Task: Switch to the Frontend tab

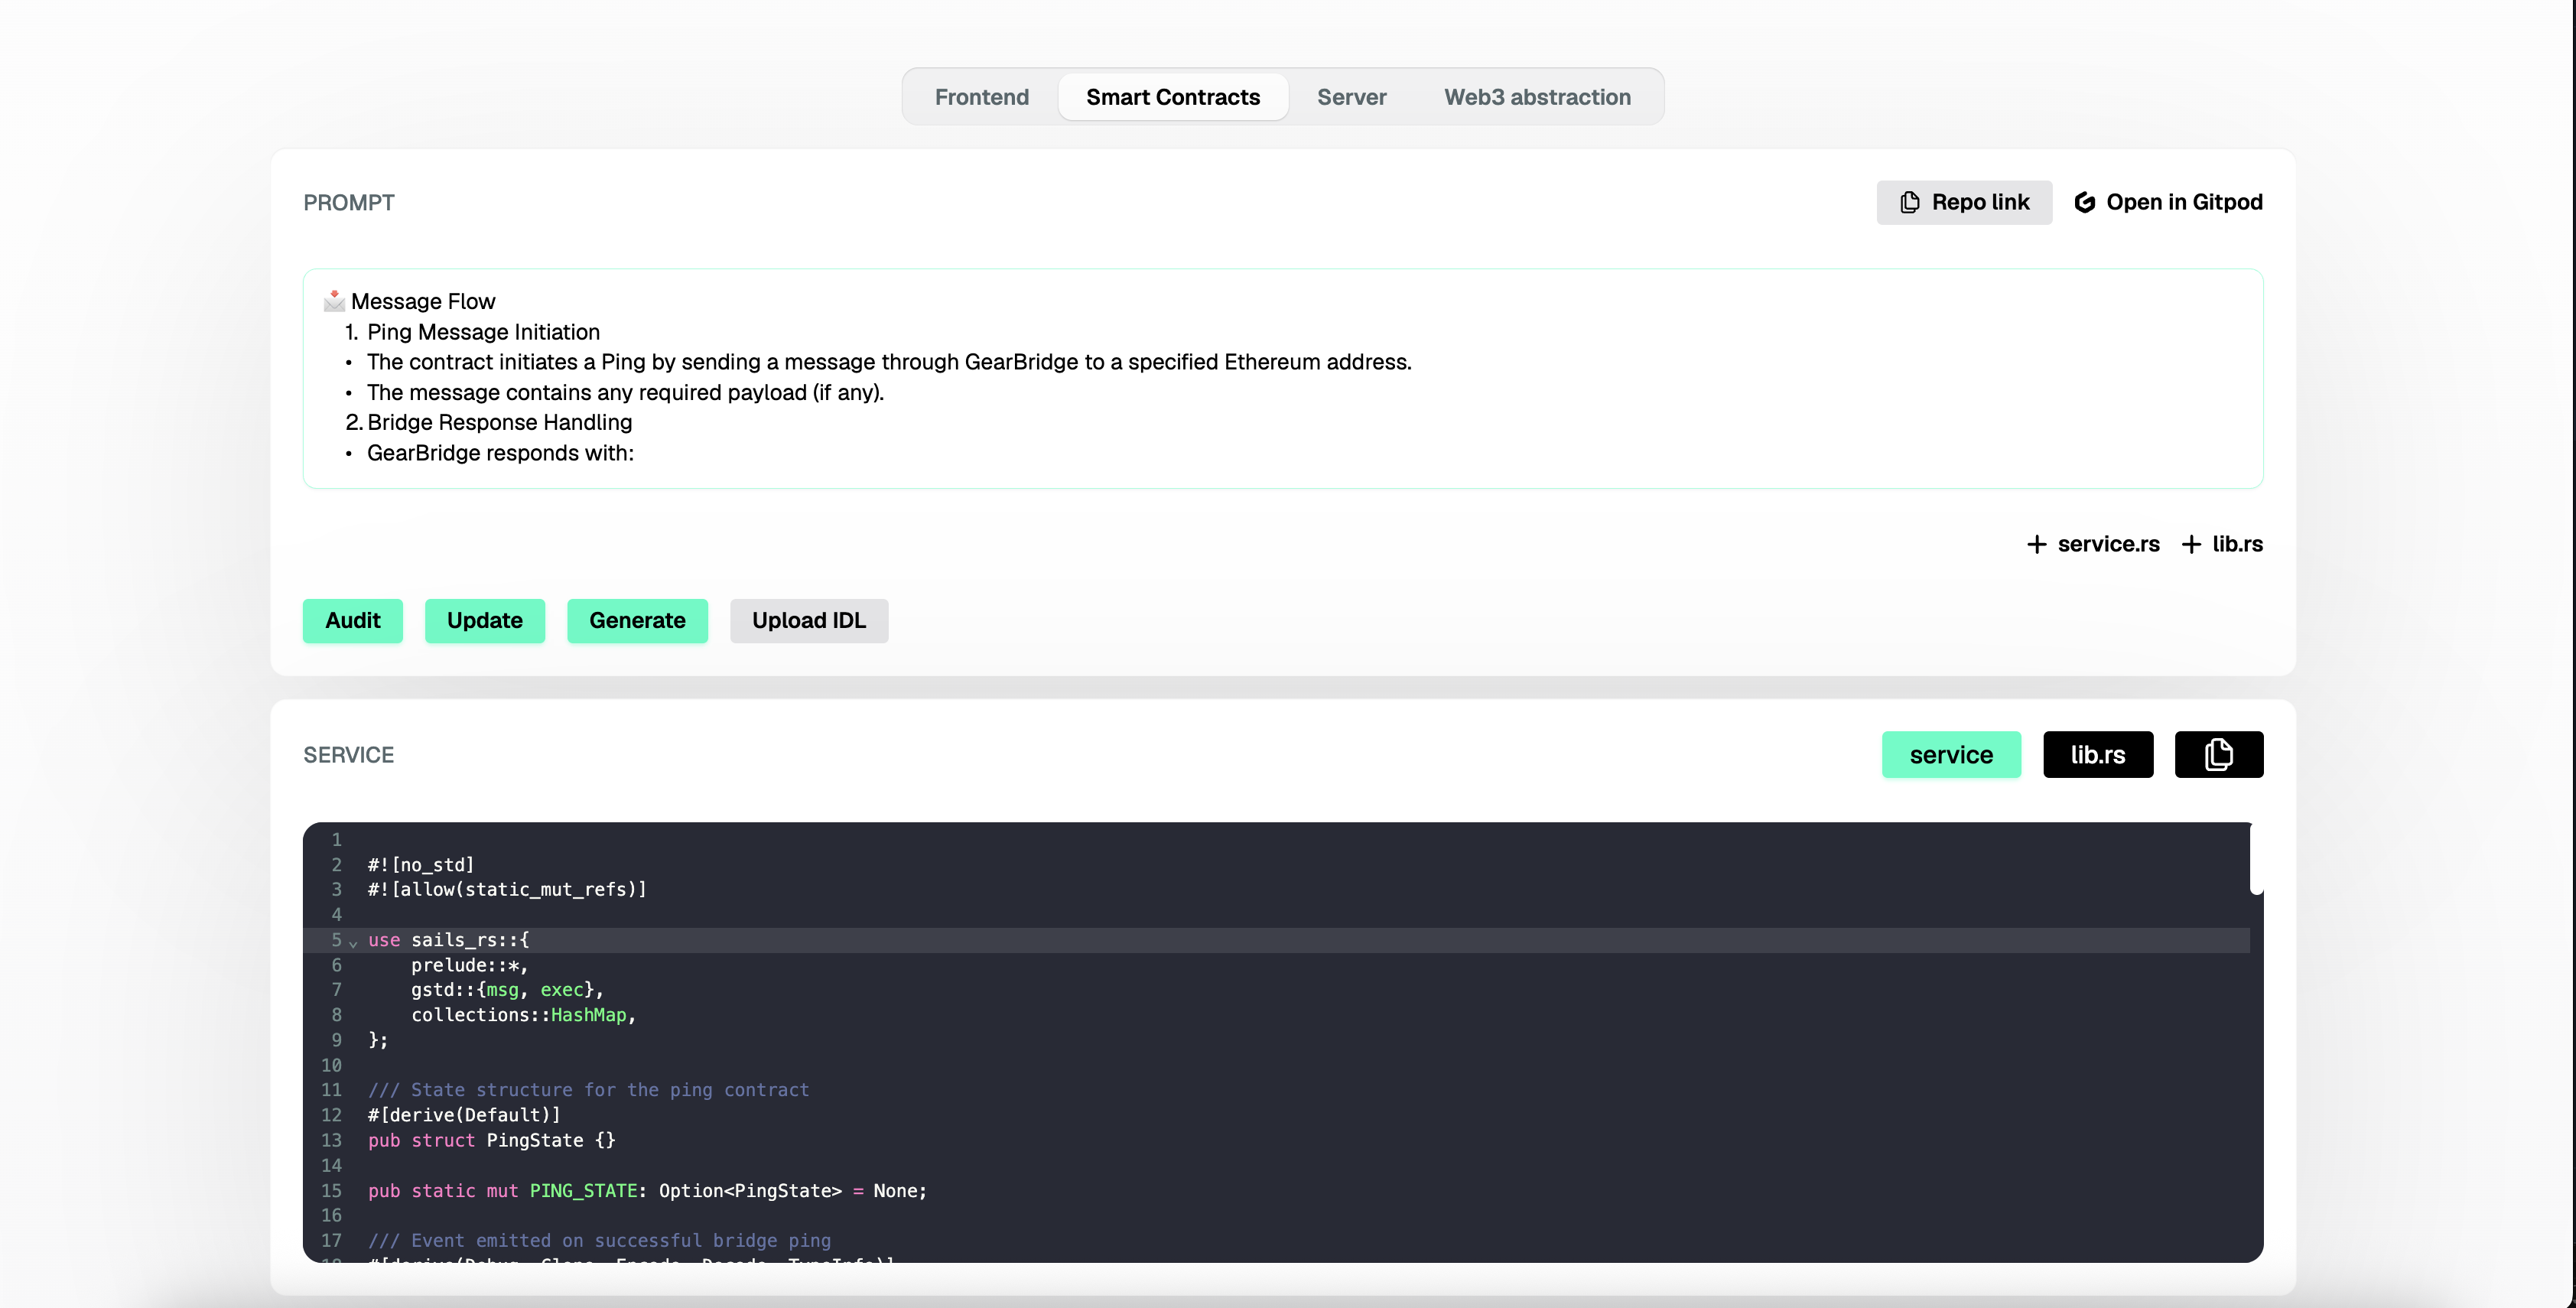Action: pyautogui.click(x=981, y=97)
